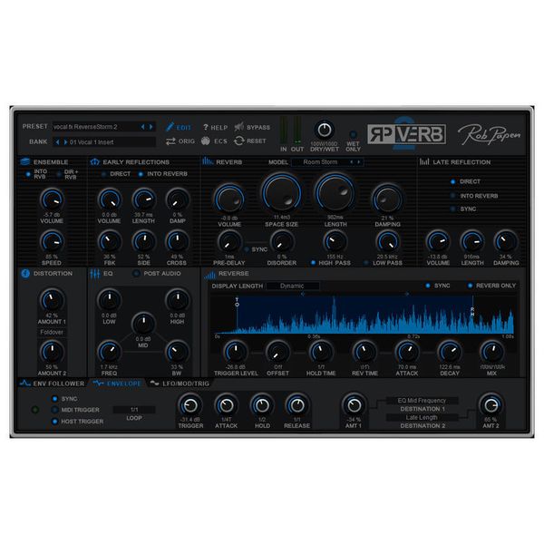This screenshot has height=544, width=544.
Task: Toggle Envelope Host Trigger
Action: pos(54,422)
